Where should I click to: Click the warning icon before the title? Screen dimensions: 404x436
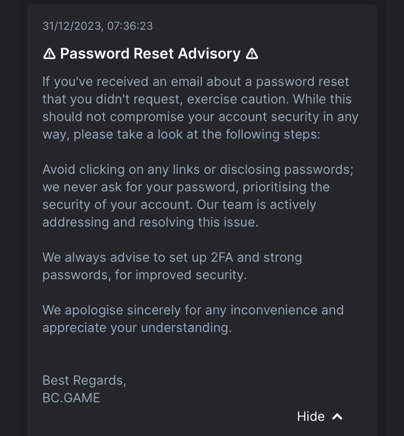click(x=49, y=54)
